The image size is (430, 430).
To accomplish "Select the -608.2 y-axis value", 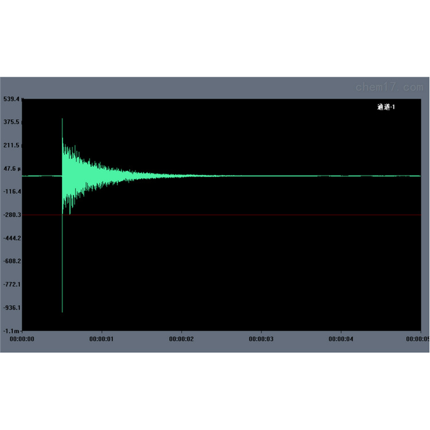I will click(x=12, y=261).
